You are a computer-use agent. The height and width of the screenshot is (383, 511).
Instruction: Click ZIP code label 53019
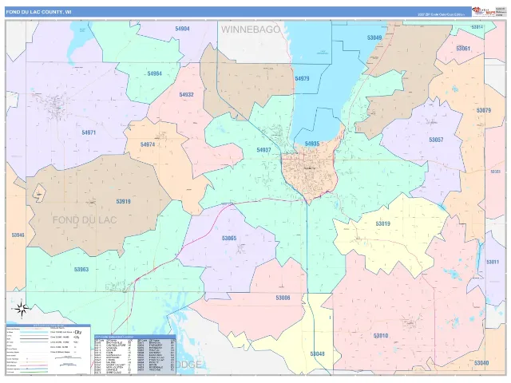click(x=382, y=223)
